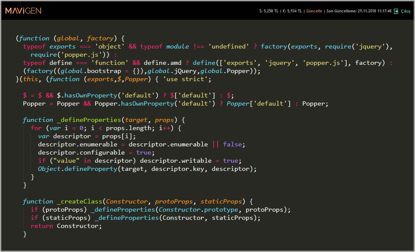415x252 pixels.
Task: Click the Son Güncelleme timestamp
Action: [359, 11]
